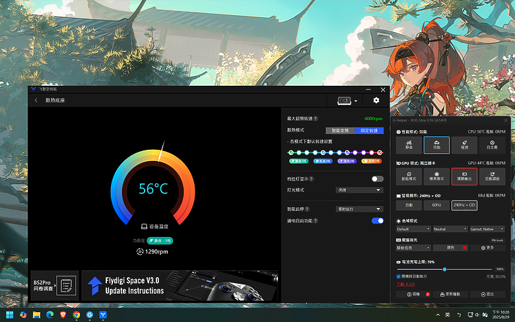Image resolution: width=515 pixels, height=322 pixels.
Task: Pick the red checked final speed node
Action: pyautogui.click(x=380, y=152)
